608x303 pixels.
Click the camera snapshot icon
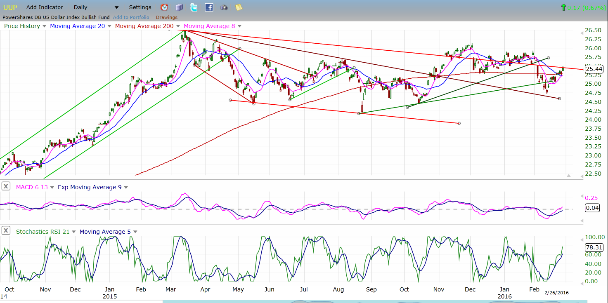click(224, 7)
